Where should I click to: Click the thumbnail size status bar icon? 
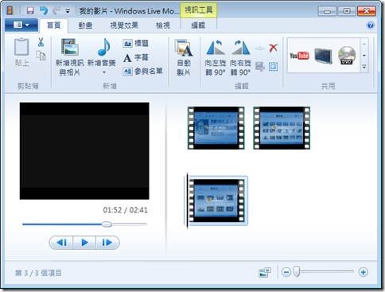click(x=265, y=272)
